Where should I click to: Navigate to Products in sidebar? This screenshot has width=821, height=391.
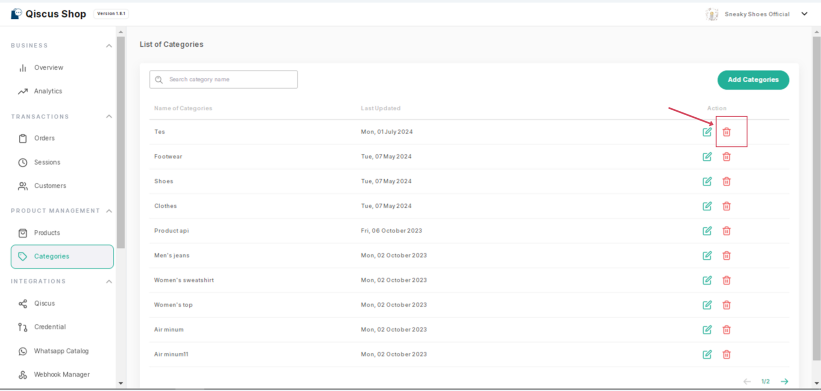pos(47,233)
